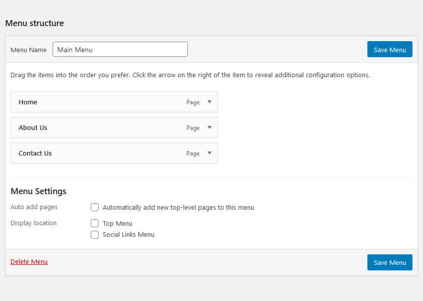Image resolution: width=423 pixels, height=301 pixels.
Task: Click the arrow icon on the Contact Us item
Action: (x=209, y=153)
